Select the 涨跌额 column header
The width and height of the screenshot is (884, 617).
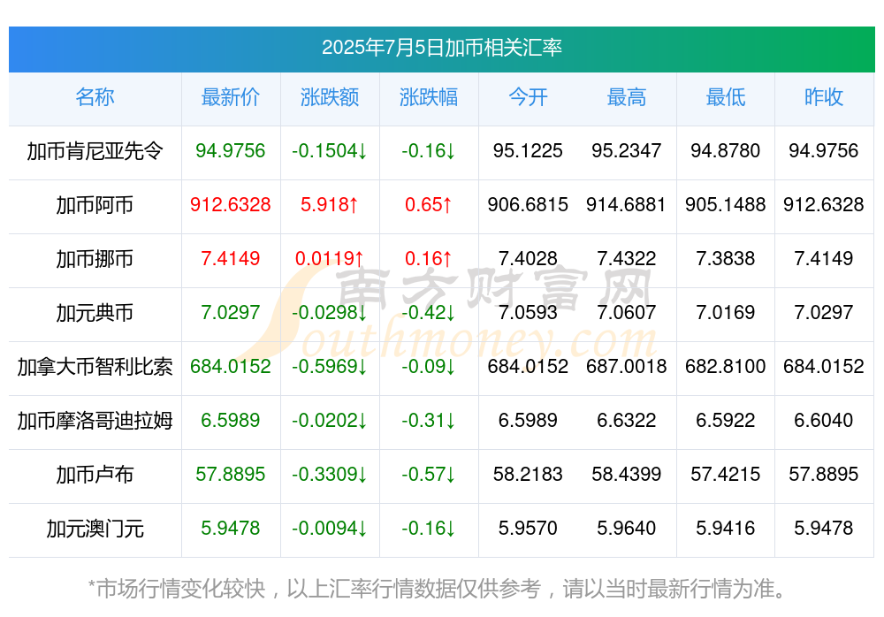[329, 97]
